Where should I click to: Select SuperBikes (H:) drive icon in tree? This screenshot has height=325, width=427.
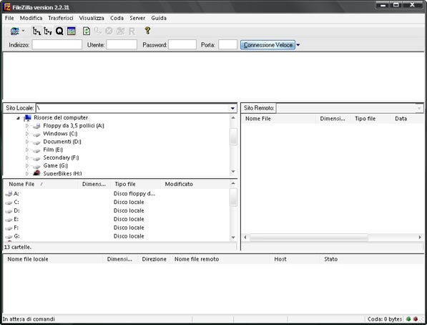point(36,173)
